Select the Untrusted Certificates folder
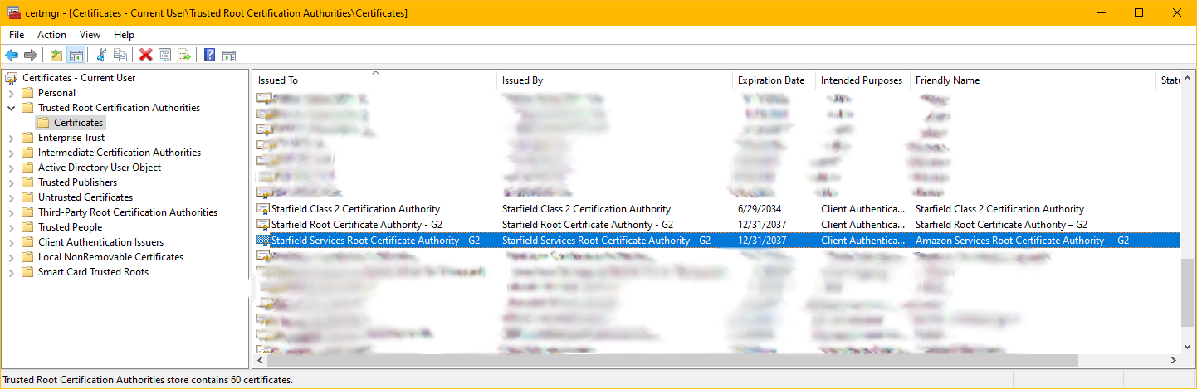Viewport: 1197px width, 389px height. click(x=85, y=197)
